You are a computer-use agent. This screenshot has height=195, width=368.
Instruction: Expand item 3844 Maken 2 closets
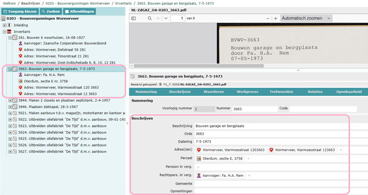10,100
